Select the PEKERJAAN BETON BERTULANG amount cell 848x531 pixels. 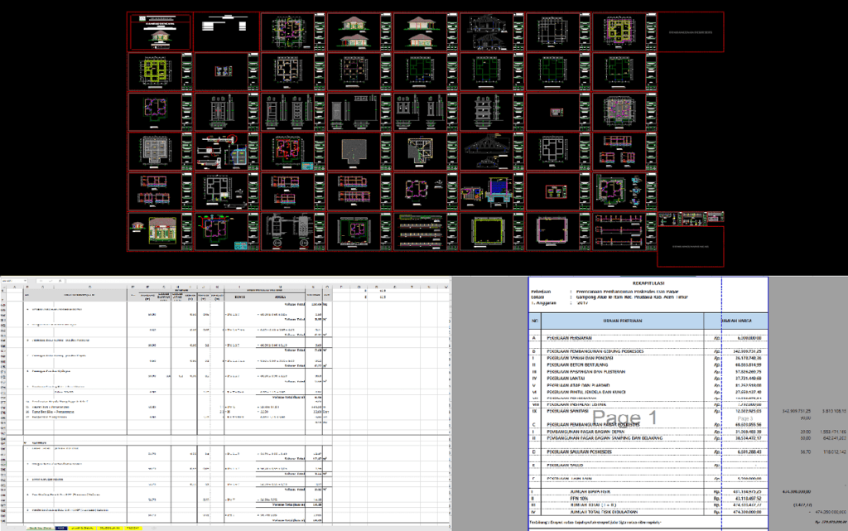[742, 365]
